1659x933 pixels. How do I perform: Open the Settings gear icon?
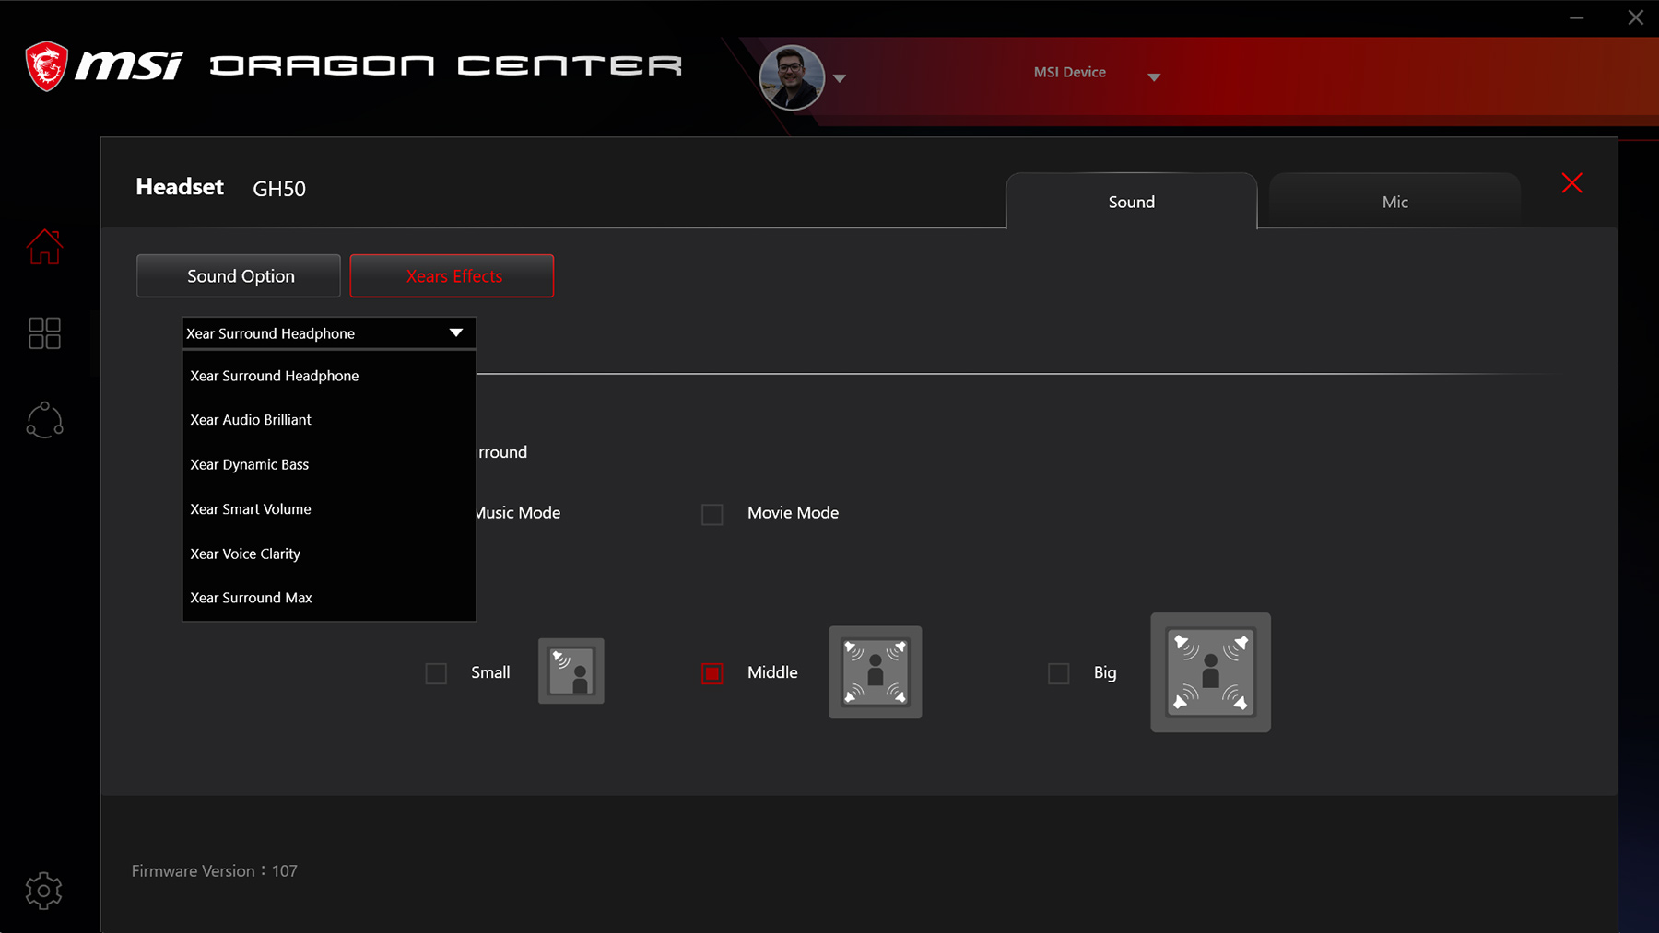click(x=43, y=891)
